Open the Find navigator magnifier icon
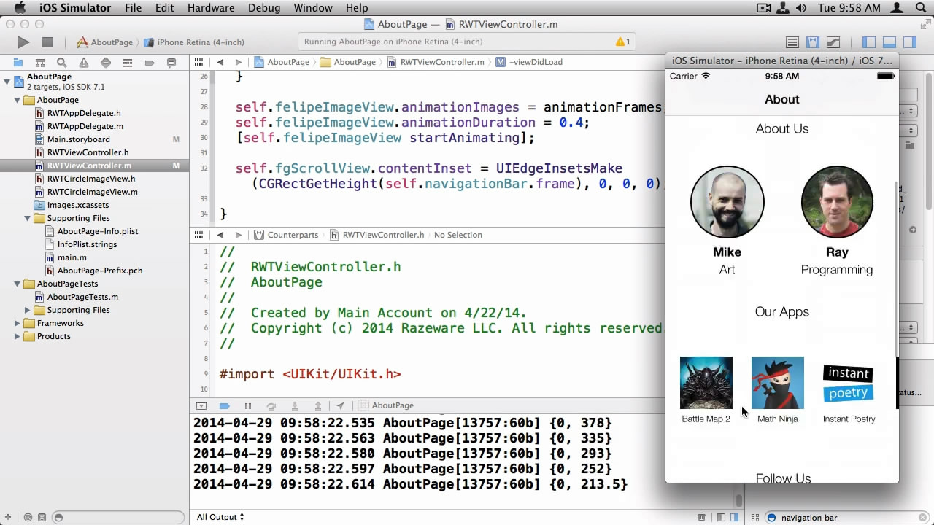The width and height of the screenshot is (934, 525). pos(62,63)
